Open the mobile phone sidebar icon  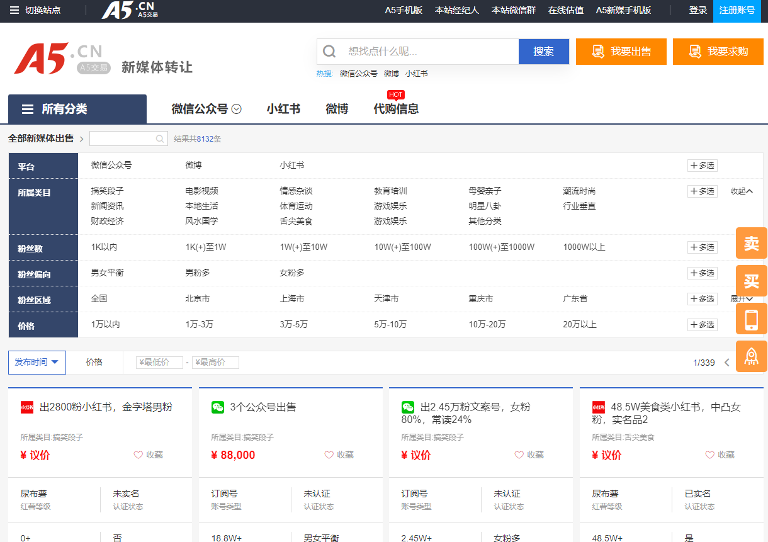tap(751, 319)
